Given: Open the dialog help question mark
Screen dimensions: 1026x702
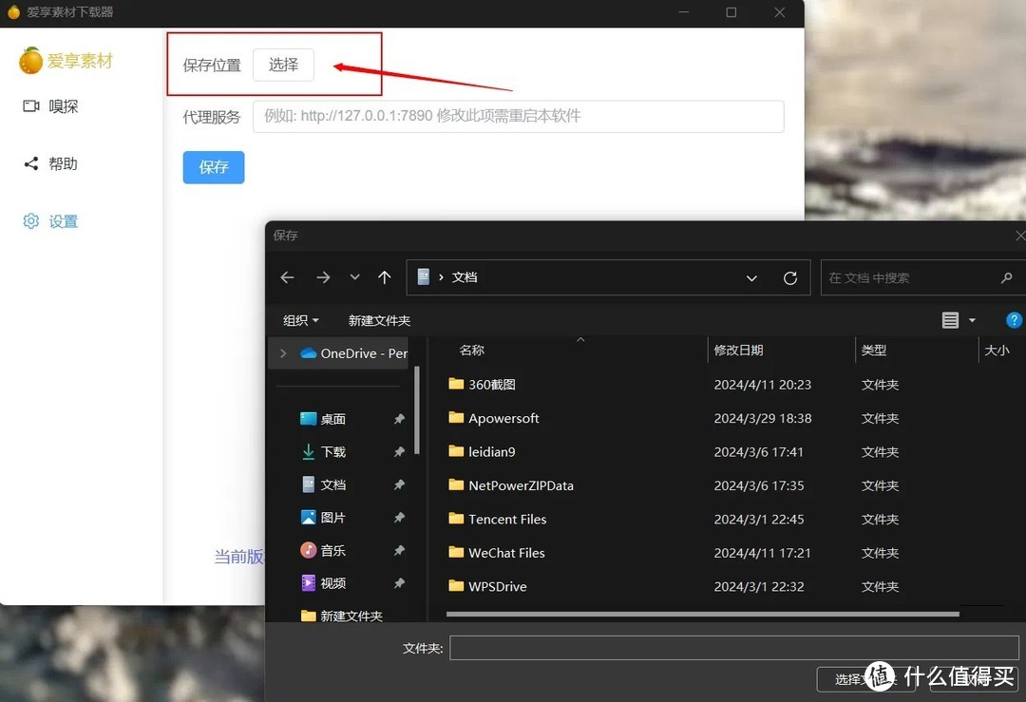Looking at the screenshot, I should [x=1014, y=320].
